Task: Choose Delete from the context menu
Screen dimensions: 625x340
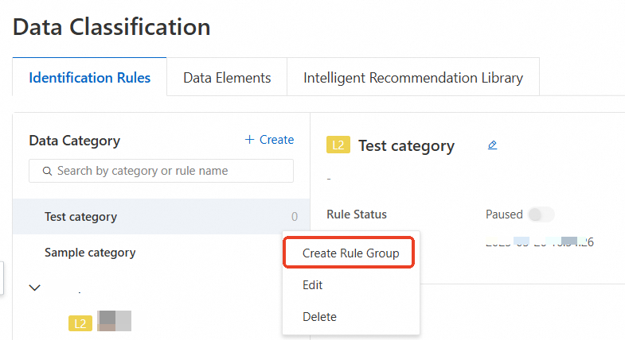Action: (319, 316)
